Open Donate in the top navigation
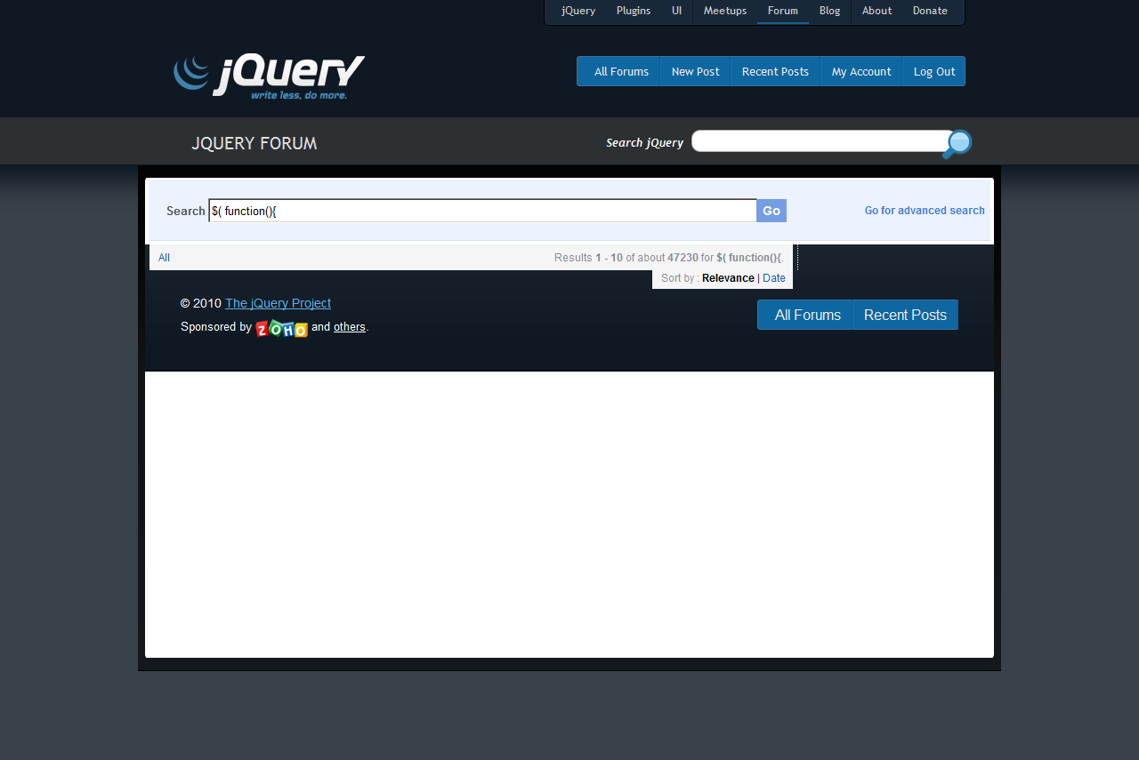This screenshot has height=760, width=1139. tap(930, 11)
